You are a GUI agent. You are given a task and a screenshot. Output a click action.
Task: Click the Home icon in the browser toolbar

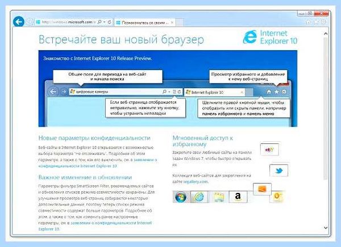click(308, 22)
